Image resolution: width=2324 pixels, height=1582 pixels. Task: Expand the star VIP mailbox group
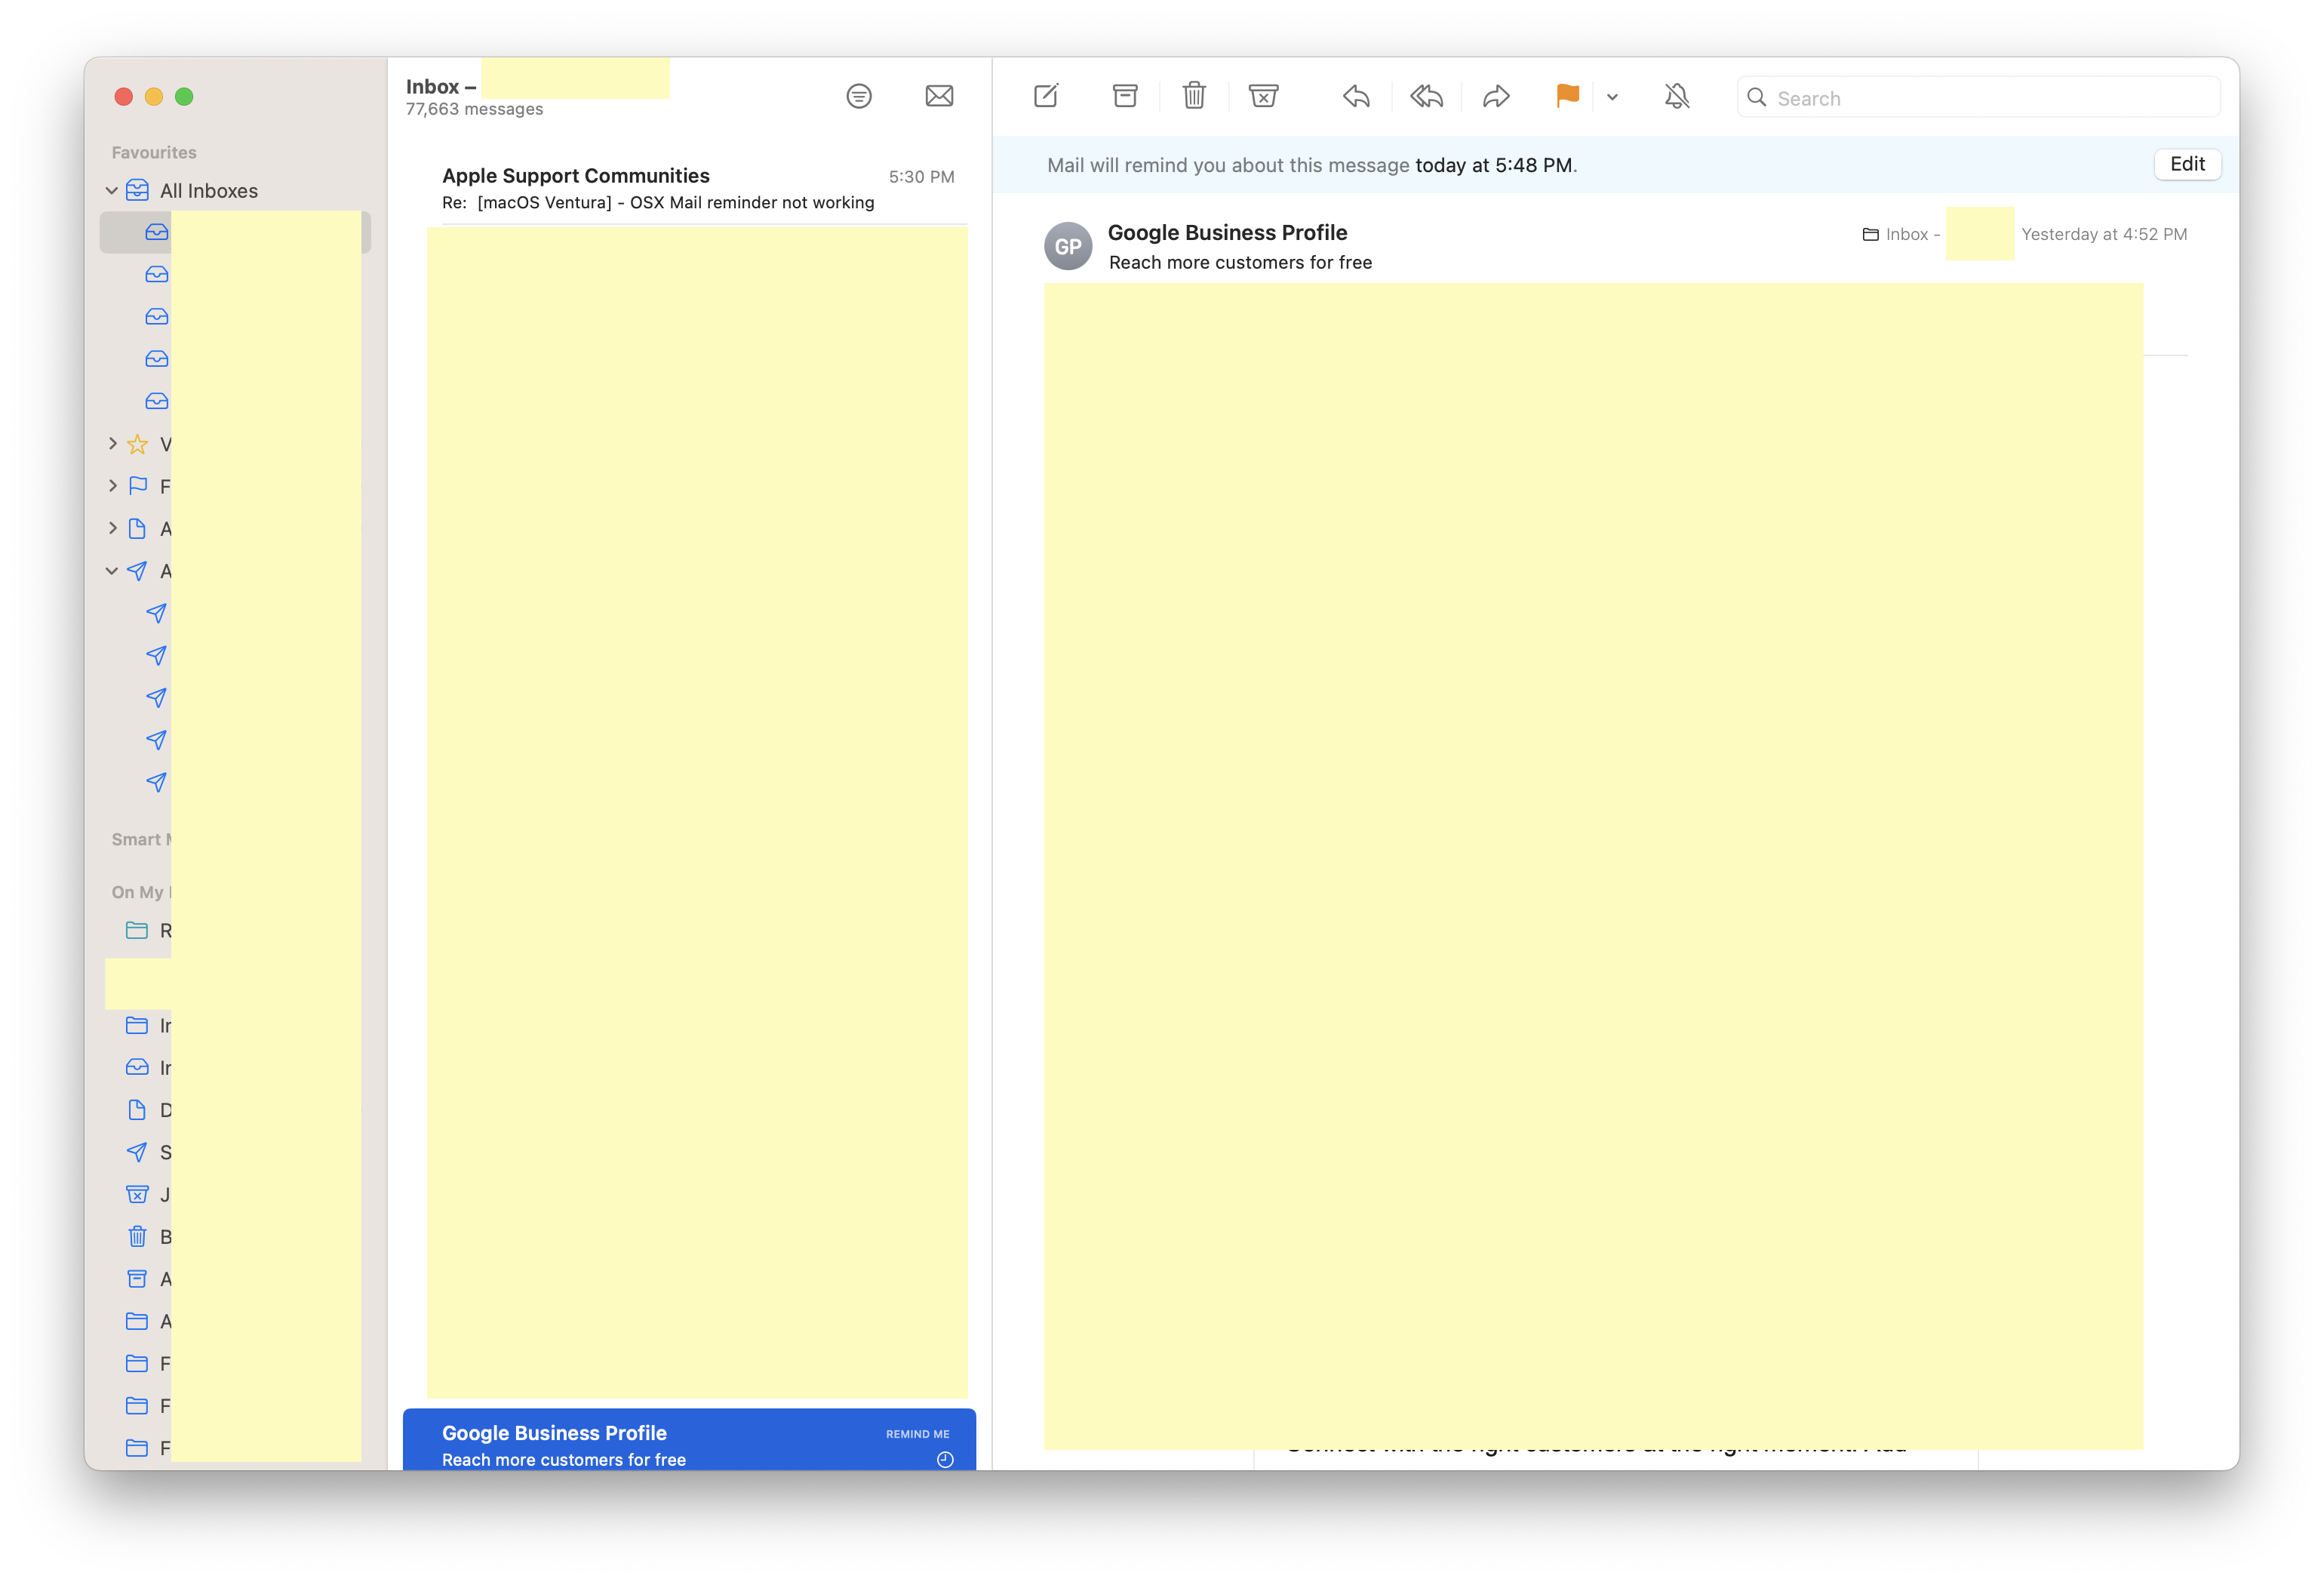point(113,443)
